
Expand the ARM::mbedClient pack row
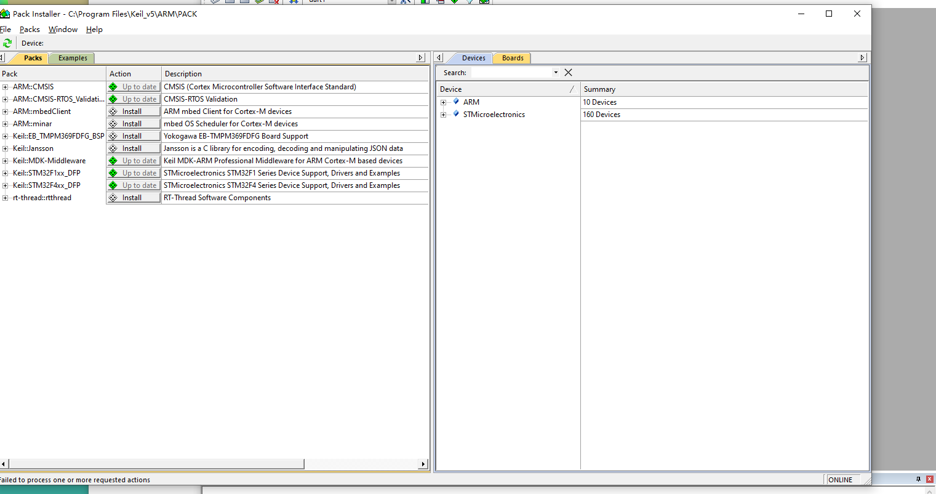pyautogui.click(x=6, y=111)
